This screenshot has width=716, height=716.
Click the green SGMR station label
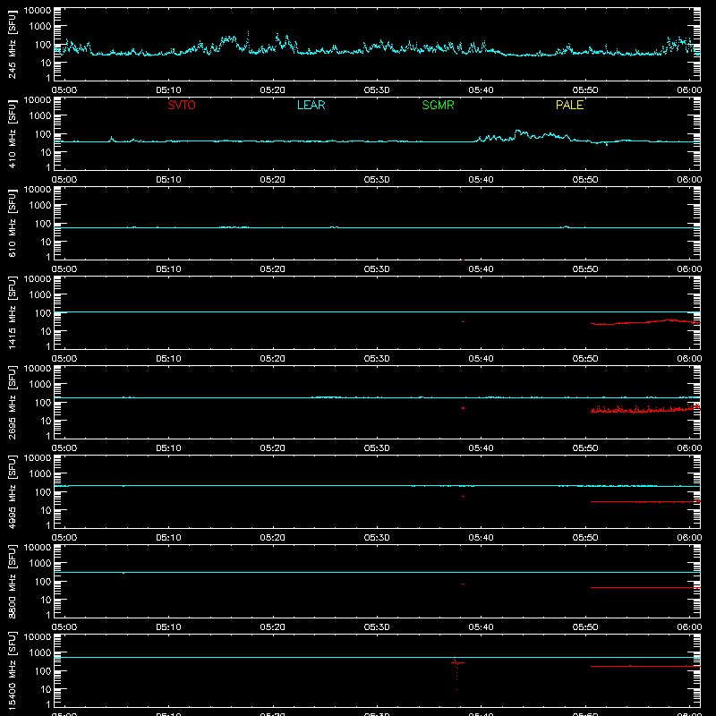(x=438, y=105)
